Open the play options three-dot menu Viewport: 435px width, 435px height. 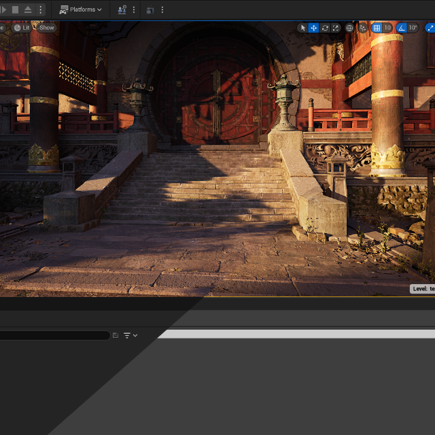[41, 10]
